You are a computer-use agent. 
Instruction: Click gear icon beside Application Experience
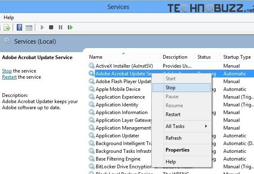(92, 97)
